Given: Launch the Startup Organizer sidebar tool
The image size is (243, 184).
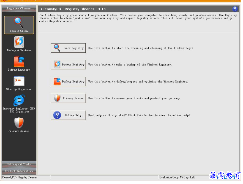Looking at the screenshot, I should click(x=19, y=83).
